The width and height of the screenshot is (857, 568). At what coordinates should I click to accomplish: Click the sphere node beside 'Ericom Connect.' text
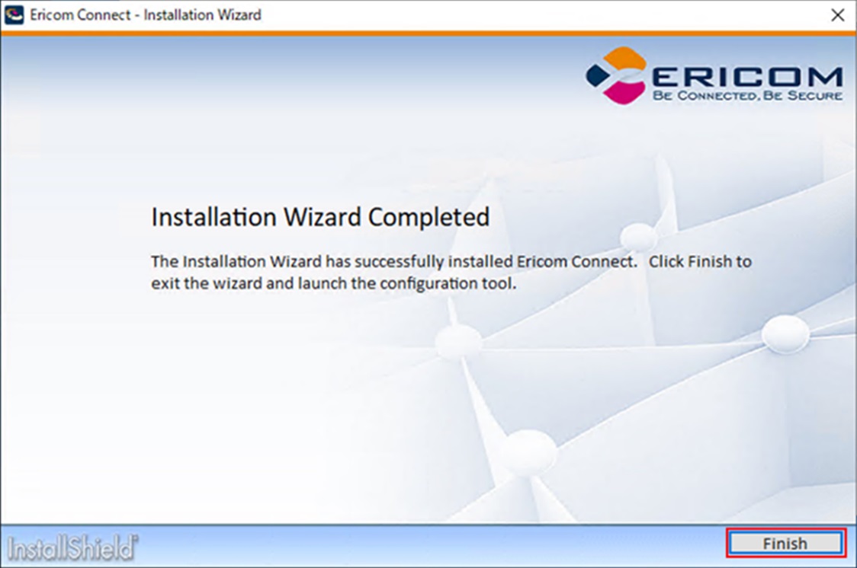(639, 238)
